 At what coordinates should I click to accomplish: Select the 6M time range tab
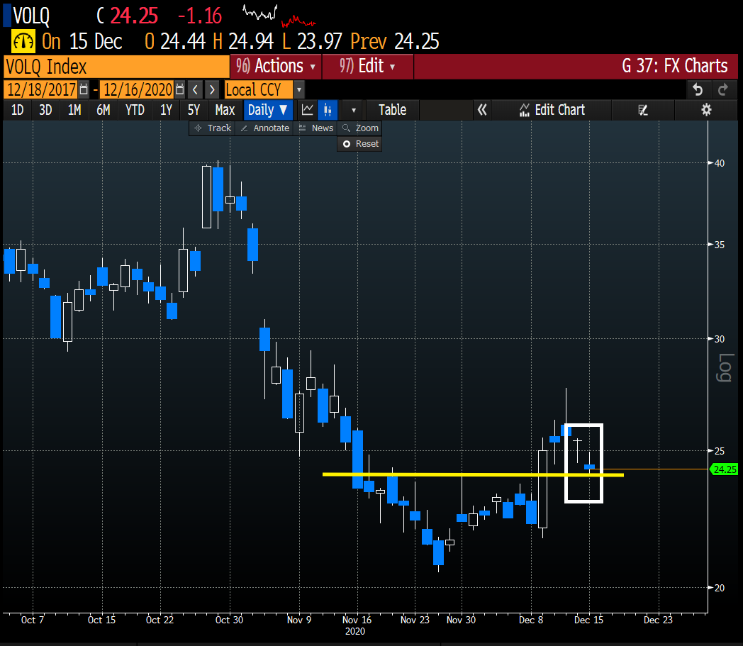(104, 110)
